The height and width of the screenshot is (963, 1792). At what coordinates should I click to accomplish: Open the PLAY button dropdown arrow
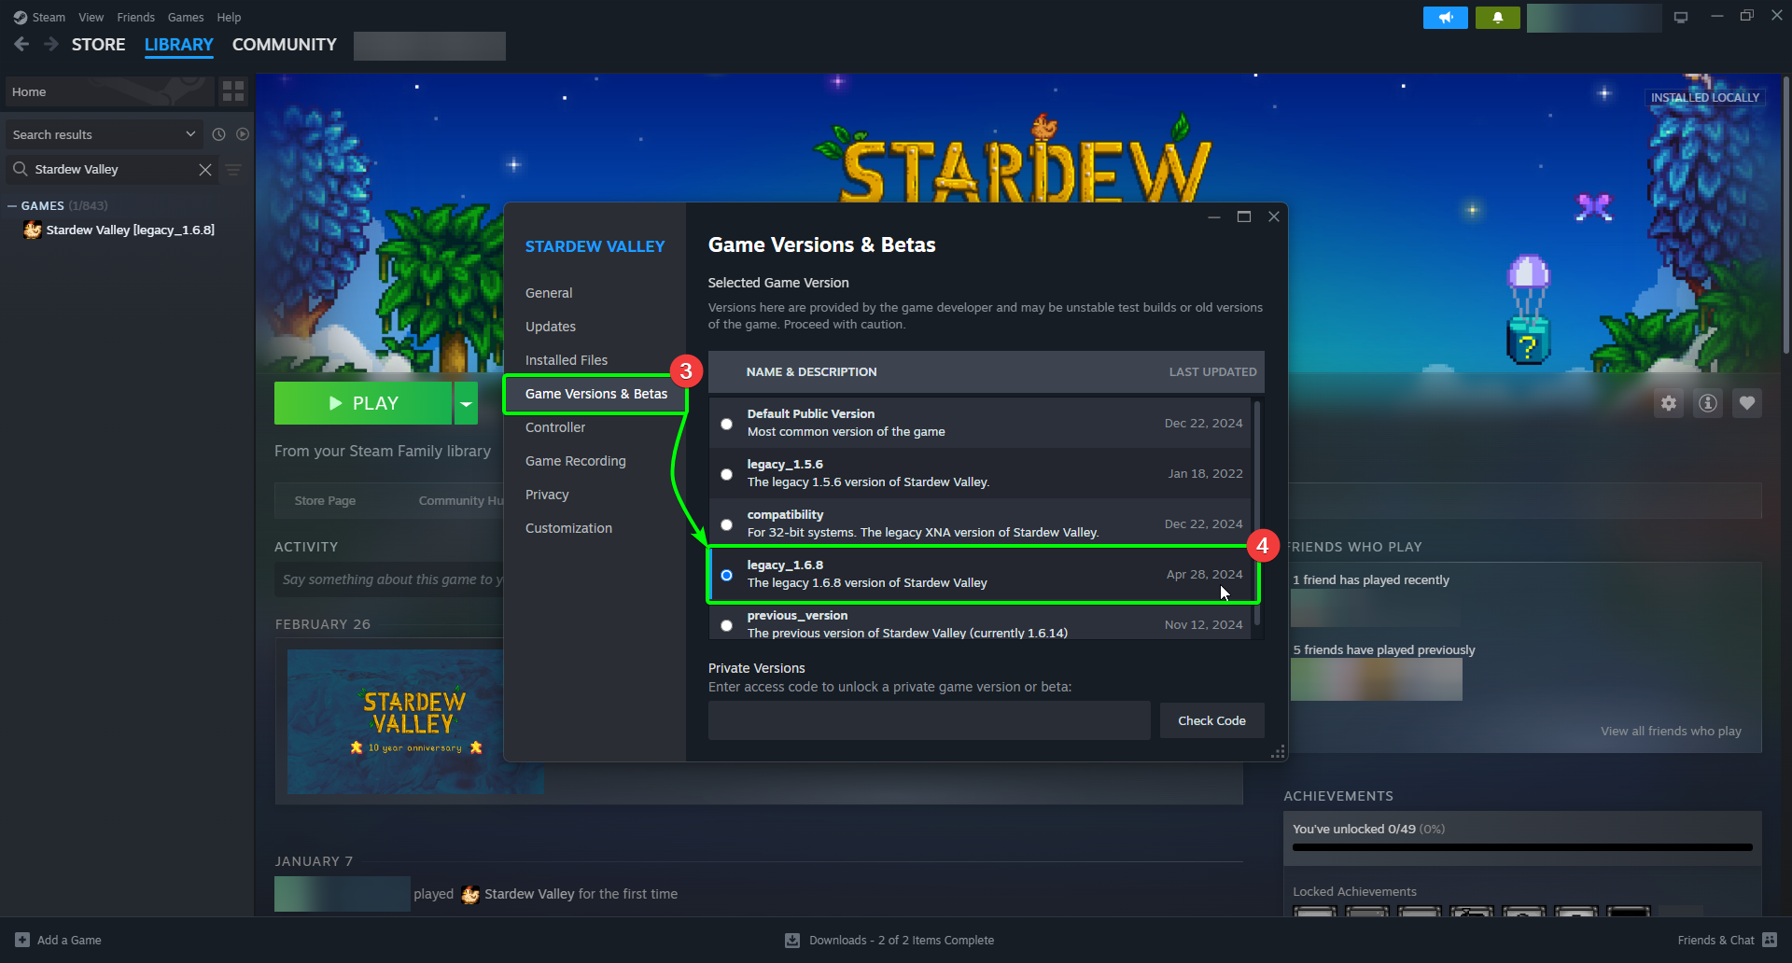[465, 402]
